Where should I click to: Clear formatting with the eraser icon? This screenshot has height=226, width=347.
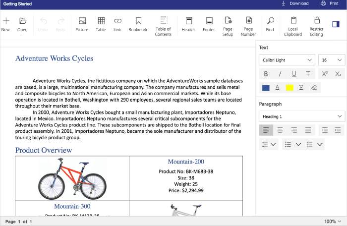click(314, 88)
